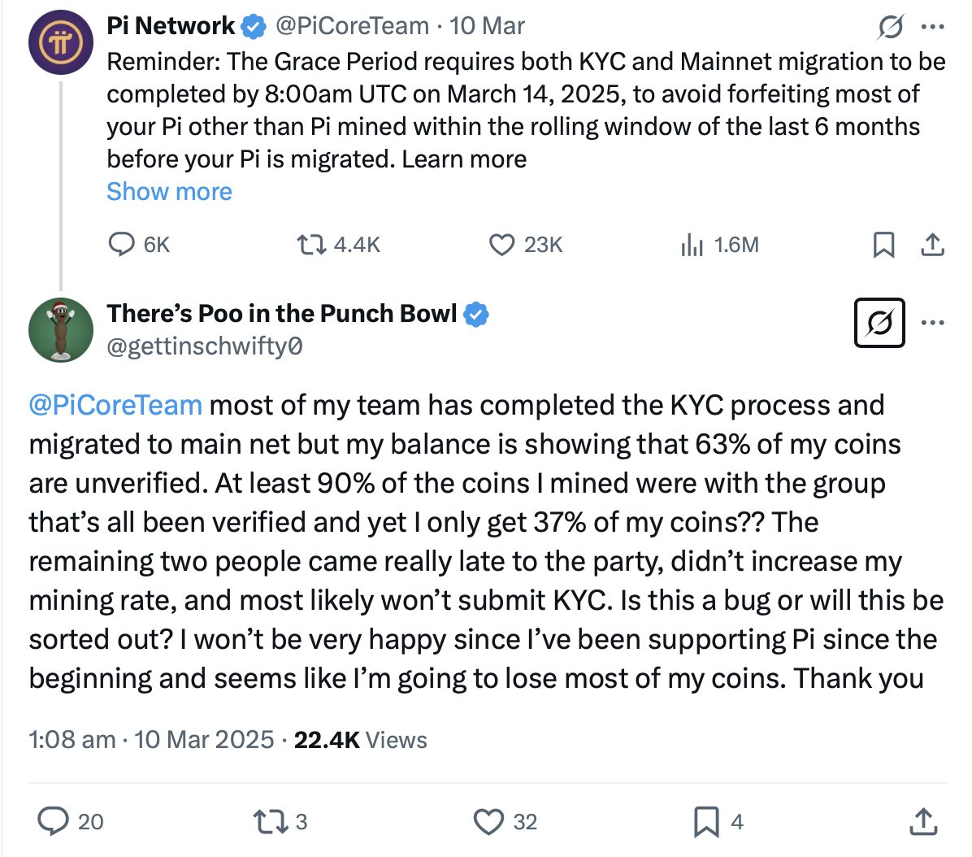This screenshot has width=972, height=857.
Task: Open more options on the reply tweet
Action: (933, 322)
